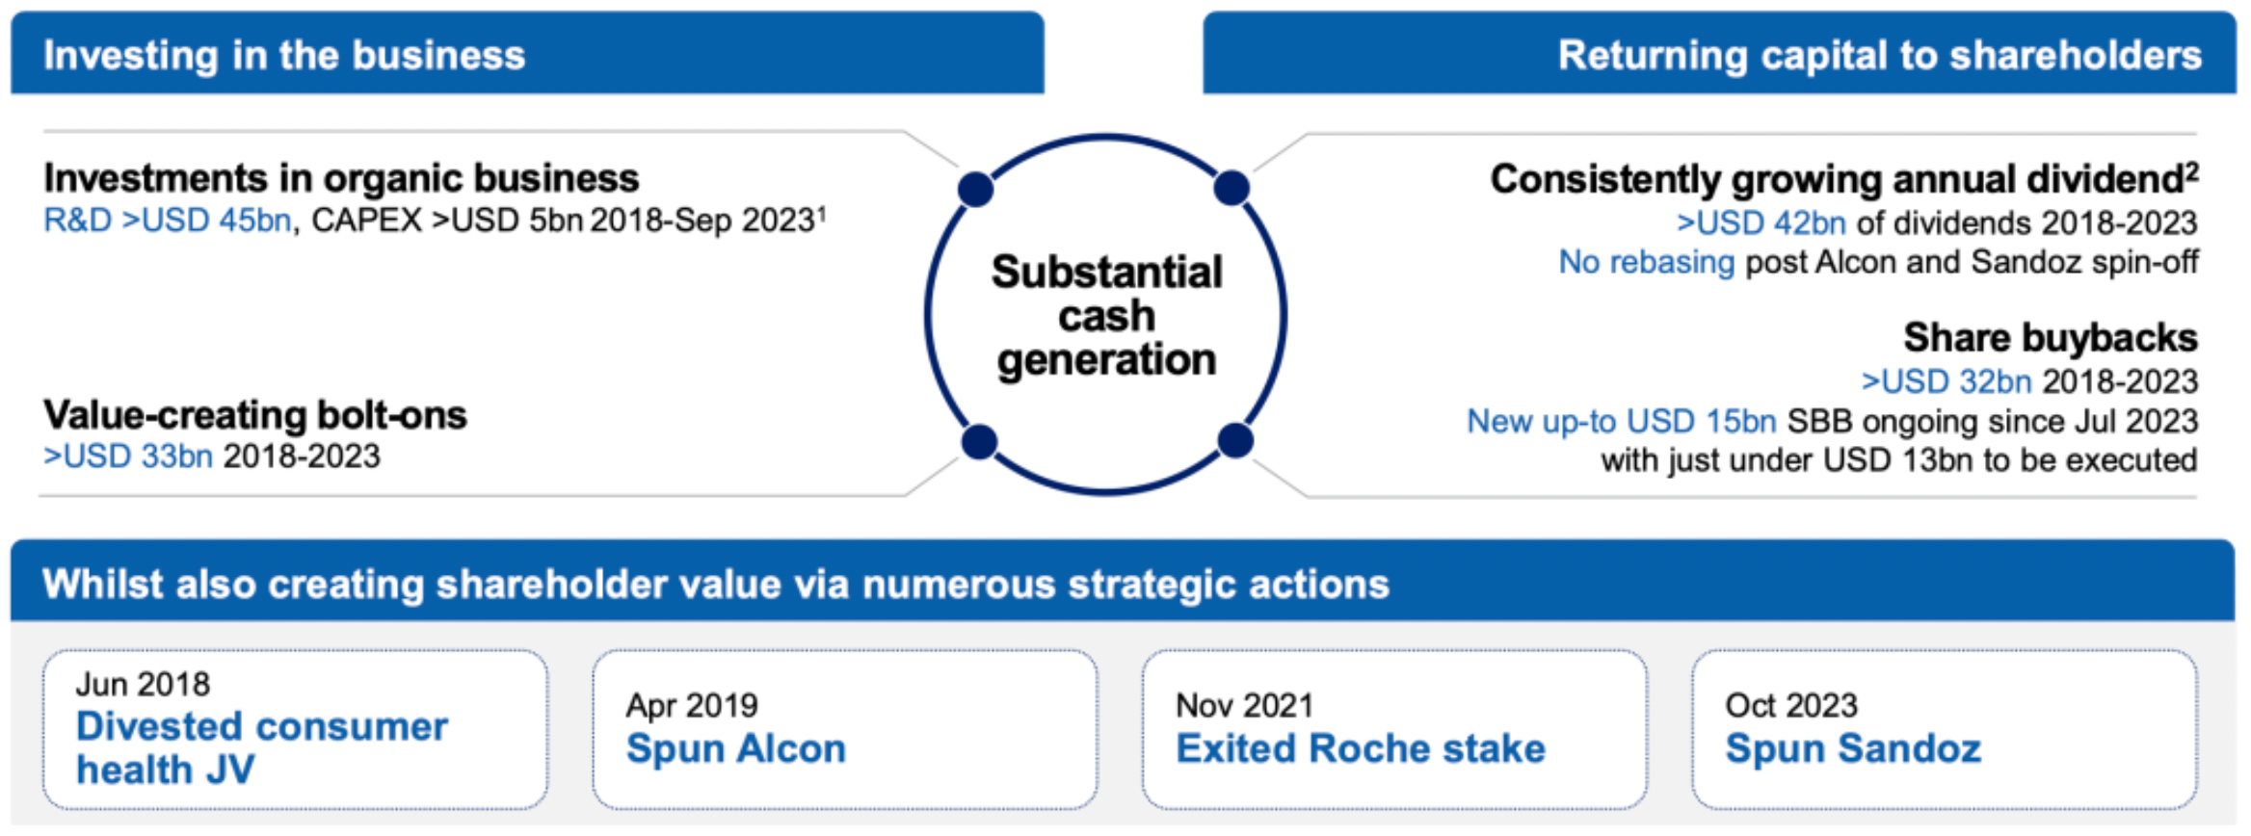Image resolution: width=2251 pixels, height=836 pixels.
Task: Select 'Returning capital to shareholders' header
Action: click(1879, 55)
